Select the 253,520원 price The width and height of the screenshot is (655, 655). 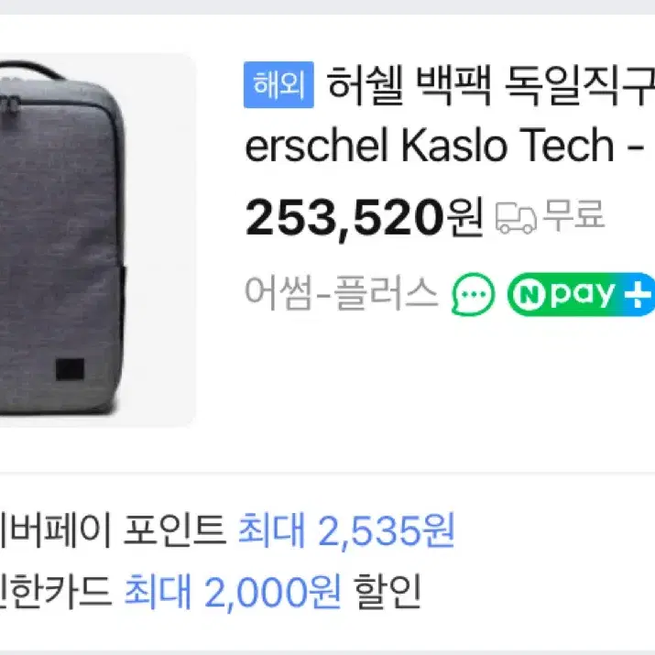tap(365, 218)
